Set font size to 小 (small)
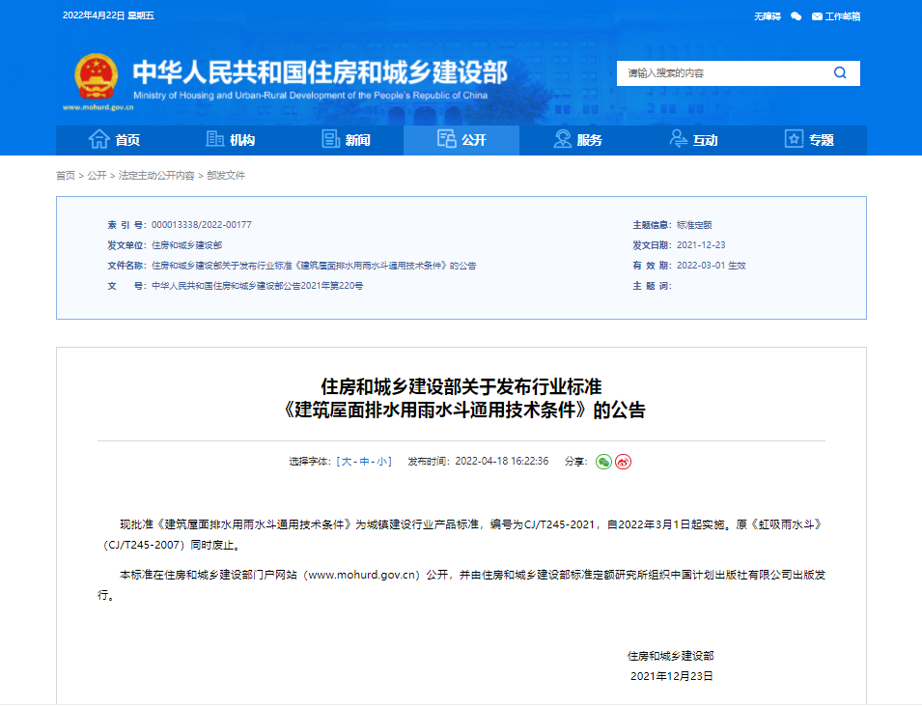This screenshot has height=707, width=922. 383,462
